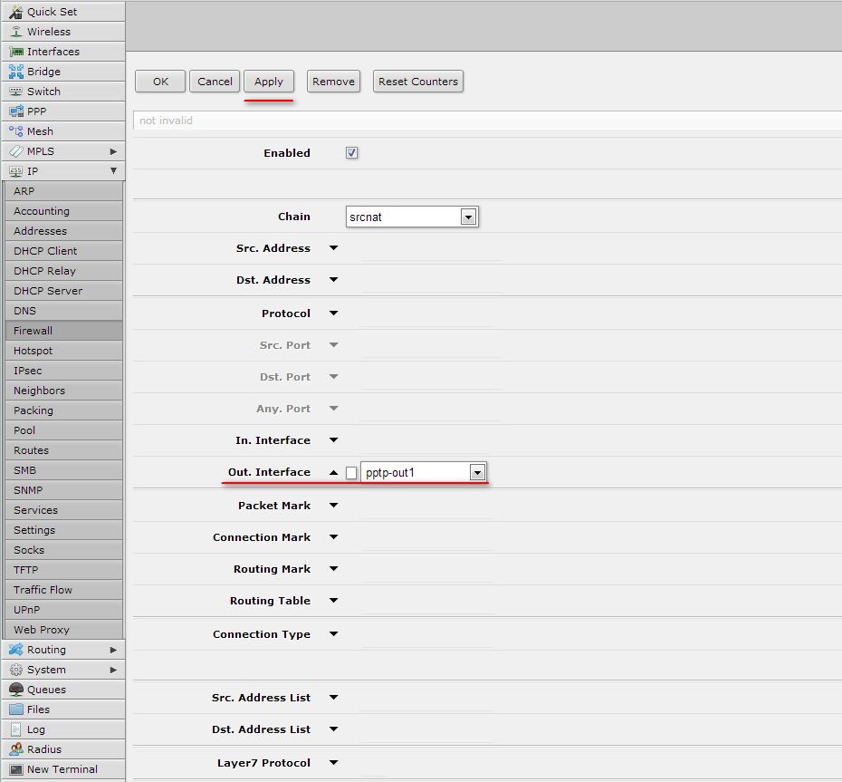
Task: Expand the Src. Address field
Action: (333, 247)
